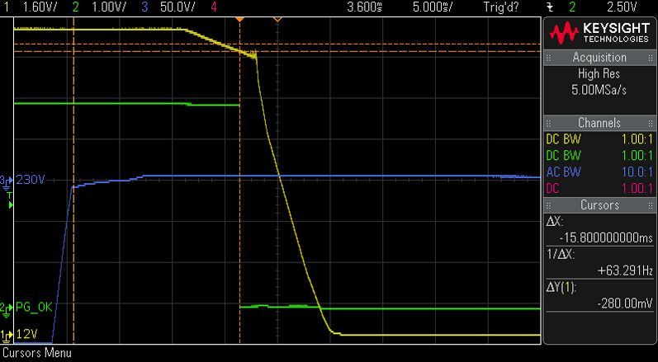The image size is (658, 362).
Task: Expand the Acquisition panel header
Action: 599,58
